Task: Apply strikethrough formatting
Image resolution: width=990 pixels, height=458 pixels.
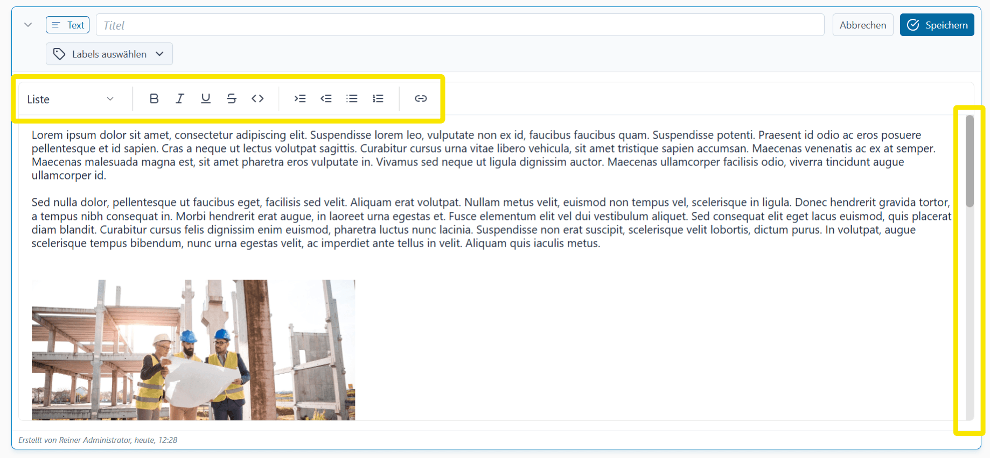Action: coord(232,98)
